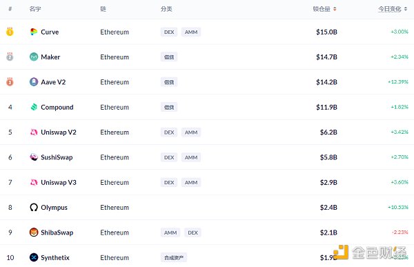Screen dimensions: 414x267
Task: Click the SushiSwap logo icon
Action: 34,157
